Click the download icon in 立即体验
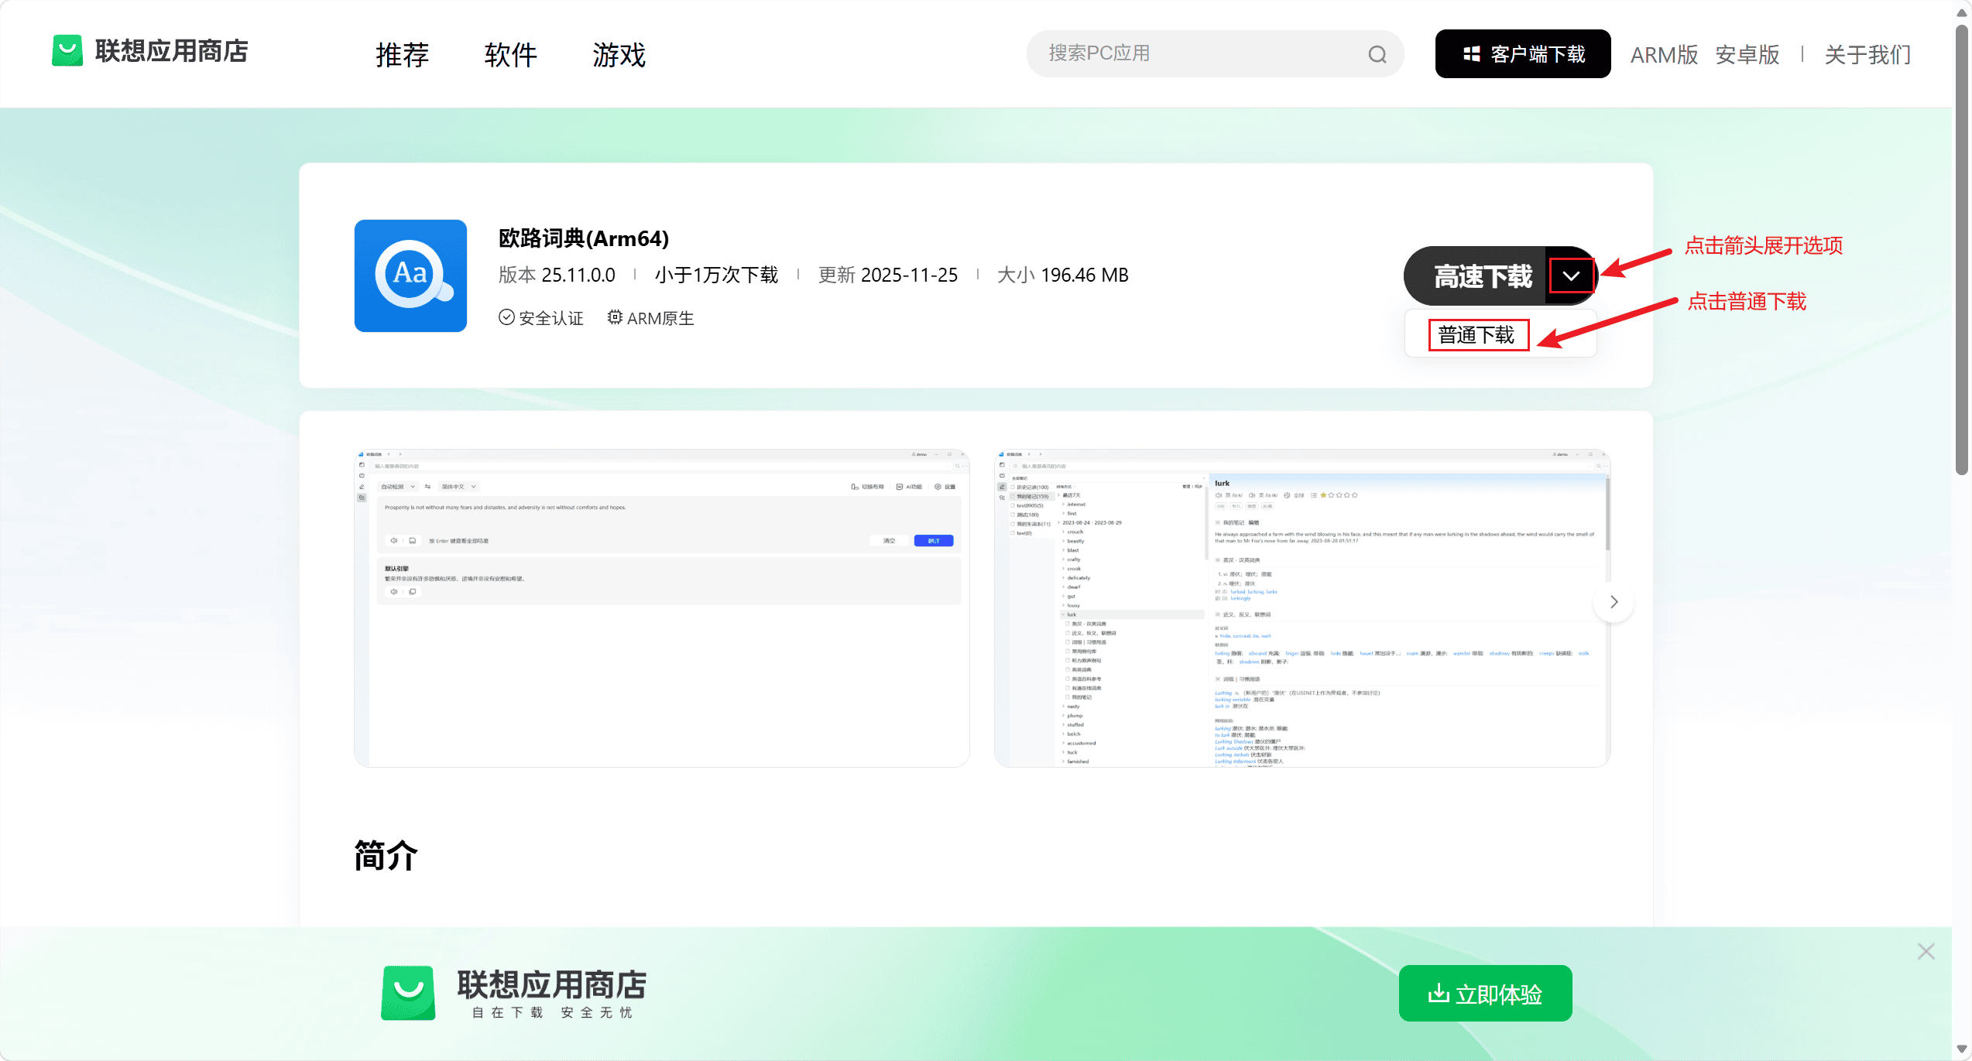 coord(1439,993)
